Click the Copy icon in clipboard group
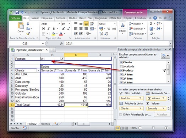Image resolution: width=186 pixels, height=138 pixels. [x=28, y=29]
